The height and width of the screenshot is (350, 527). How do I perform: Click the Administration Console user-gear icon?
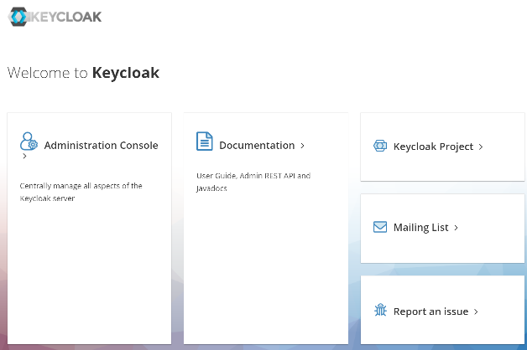coord(29,142)
